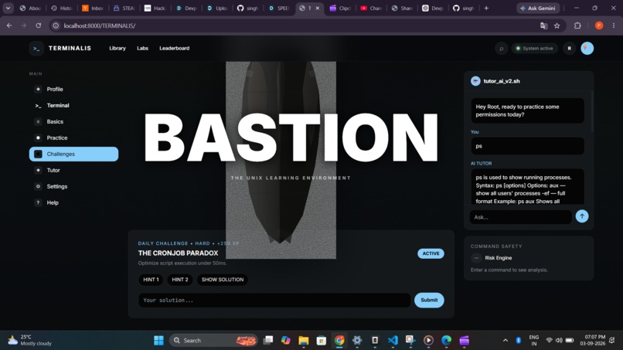Click the SHOW SOLUTION button
The image size is (623, 350).
coord(223,280)
